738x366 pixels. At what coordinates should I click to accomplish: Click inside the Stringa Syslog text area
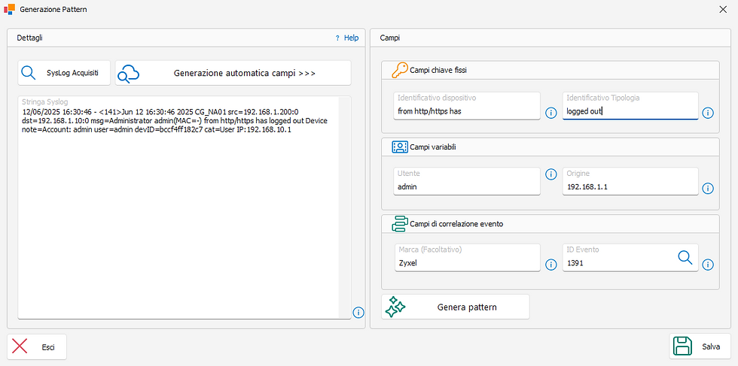pos(179,207)
